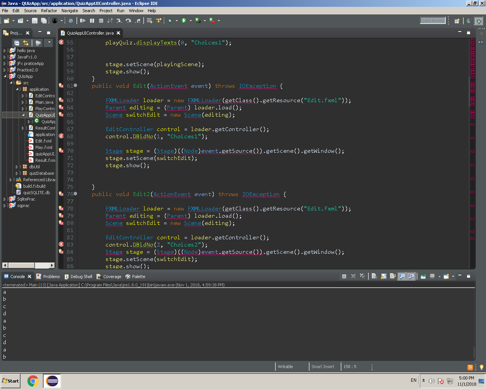Screen dimensions: 486x389
Task: Open Edit.fxml in the project tree
Action: pos(43,141)
